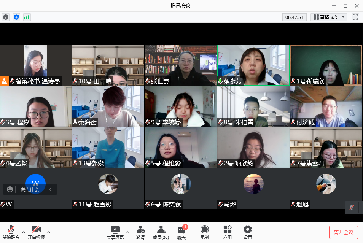Unmute microphone with 解除静音
Screen dimensions: 363x243
coord(11,232)
